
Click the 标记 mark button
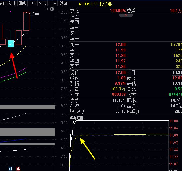(x=42, y=3)
